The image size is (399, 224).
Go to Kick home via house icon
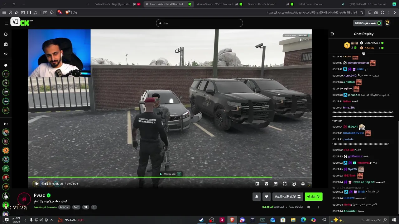click(x=6, y=34)
